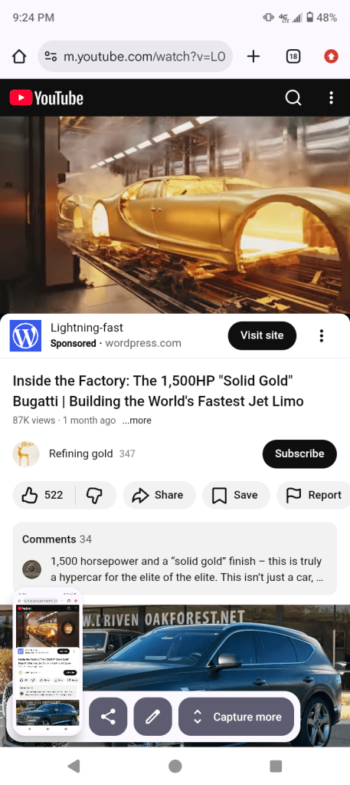Save the video to a playlist
The height and width of the screenshot is (785, 350).
(x=236, y=495)
